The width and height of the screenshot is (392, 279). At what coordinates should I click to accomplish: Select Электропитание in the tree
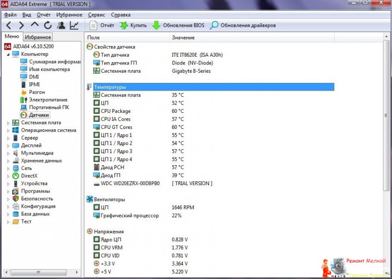tap(48, 100)
